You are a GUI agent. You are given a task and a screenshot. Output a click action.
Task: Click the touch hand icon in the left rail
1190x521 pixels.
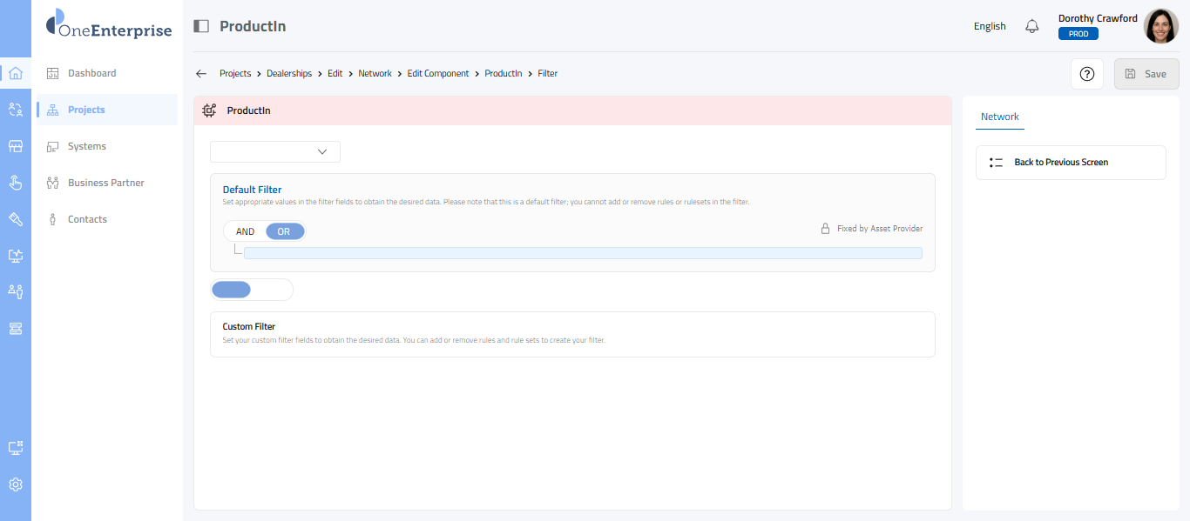[16, 183]
